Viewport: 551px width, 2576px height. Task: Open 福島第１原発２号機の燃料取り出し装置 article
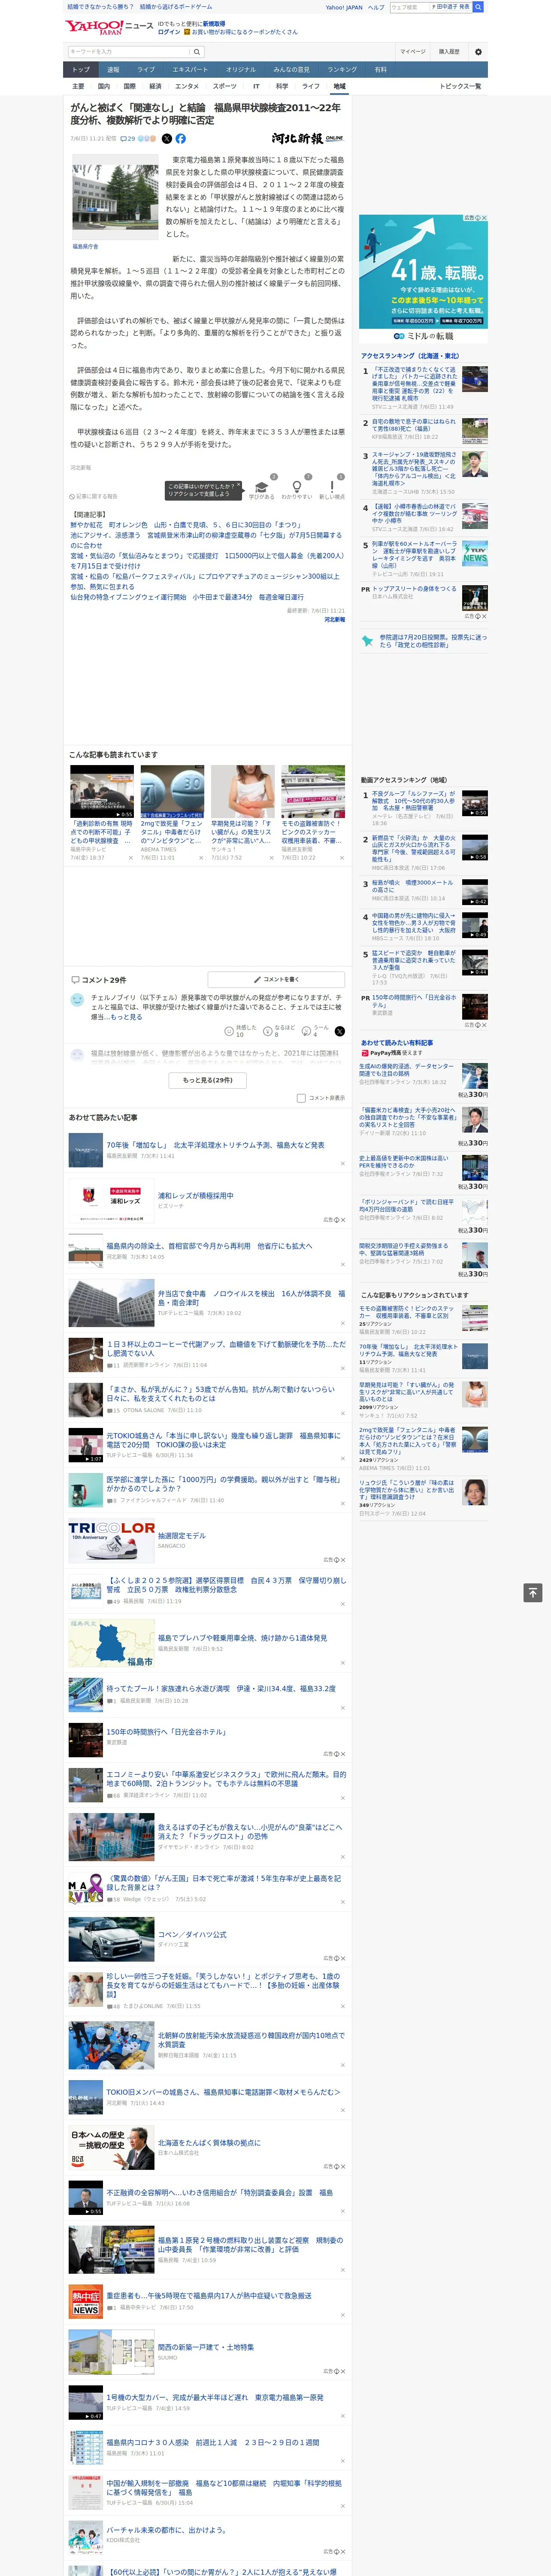(x=250, y=2245)
